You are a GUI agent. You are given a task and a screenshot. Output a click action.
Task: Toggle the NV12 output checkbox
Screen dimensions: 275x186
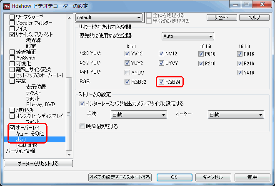(161, 54)
